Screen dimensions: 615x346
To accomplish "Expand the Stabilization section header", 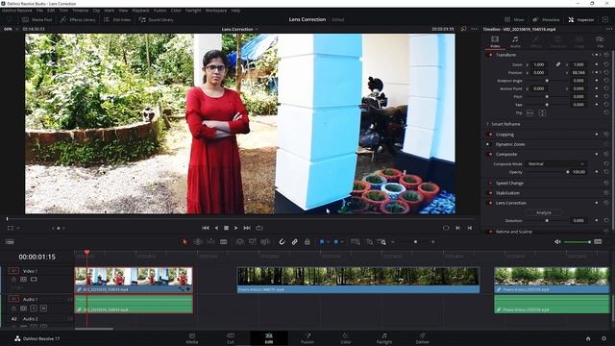I will point(507,193).
